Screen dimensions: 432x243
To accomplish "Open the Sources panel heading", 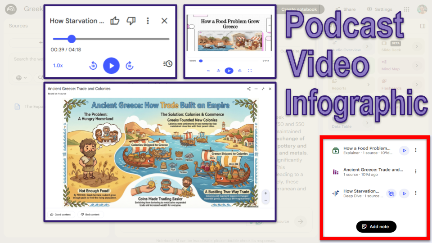I will pos(18,26).
